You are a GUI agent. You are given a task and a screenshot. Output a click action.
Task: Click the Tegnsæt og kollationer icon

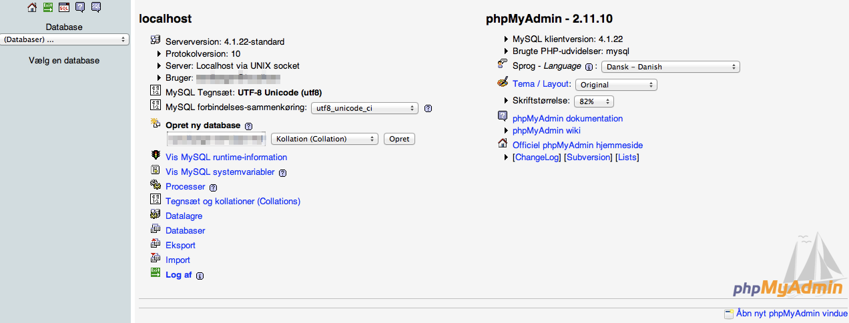[x=156, y=200]
